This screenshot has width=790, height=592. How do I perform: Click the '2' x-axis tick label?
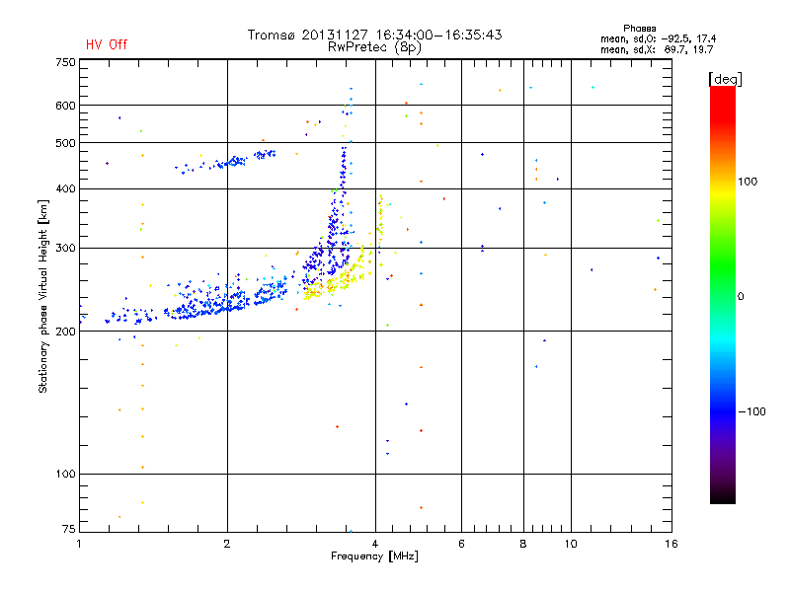pyautogui.click(x=227, y=544)
